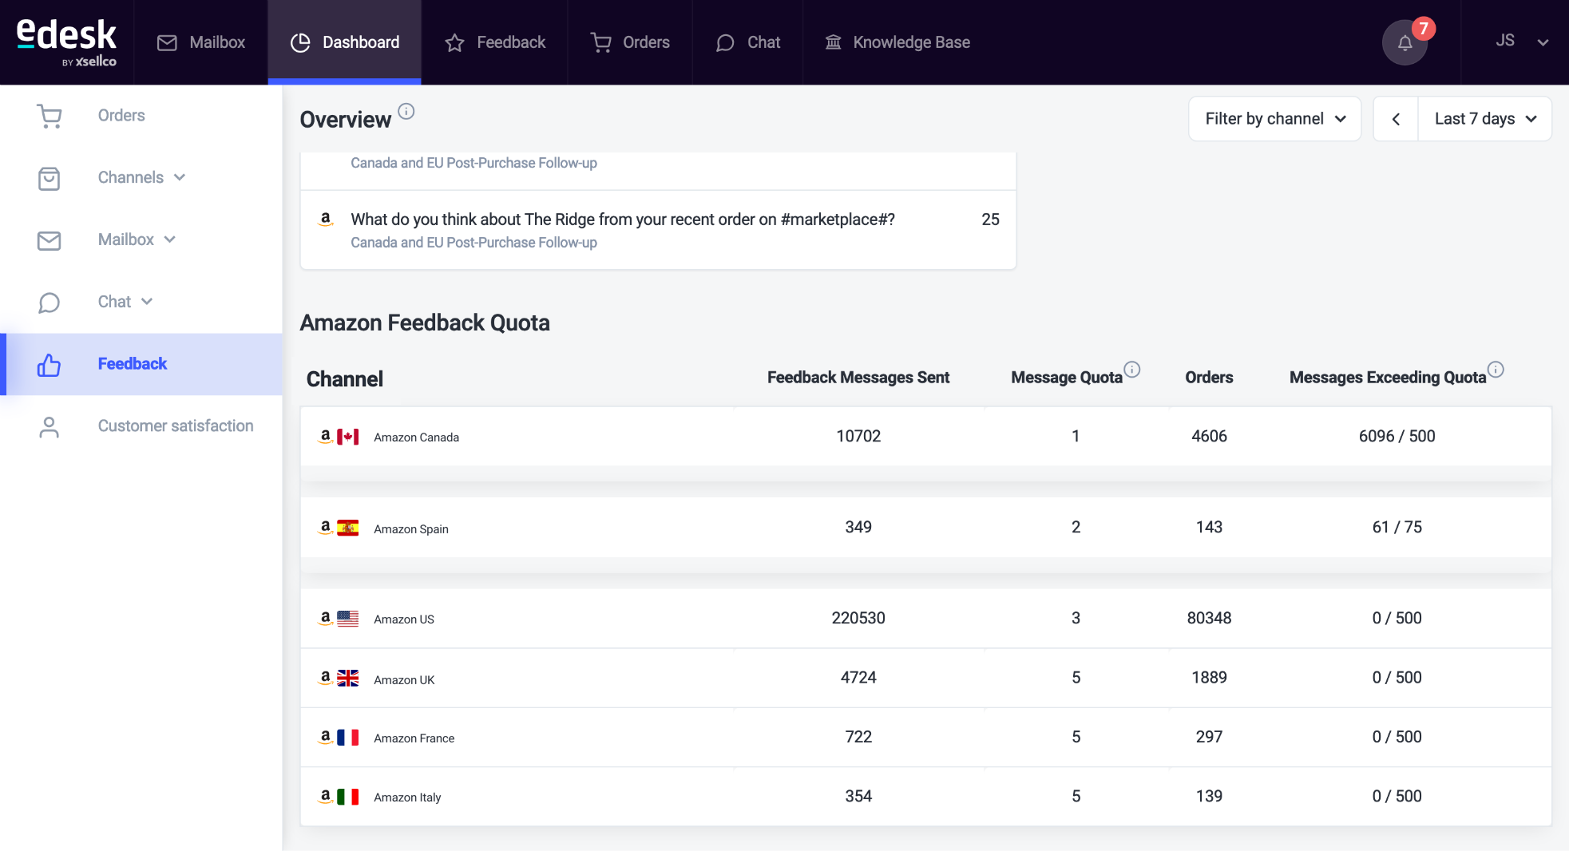This screenshot has width=1569, height=851.
Task: Click the 10702 messages sent value
Action: click(858, 437)
